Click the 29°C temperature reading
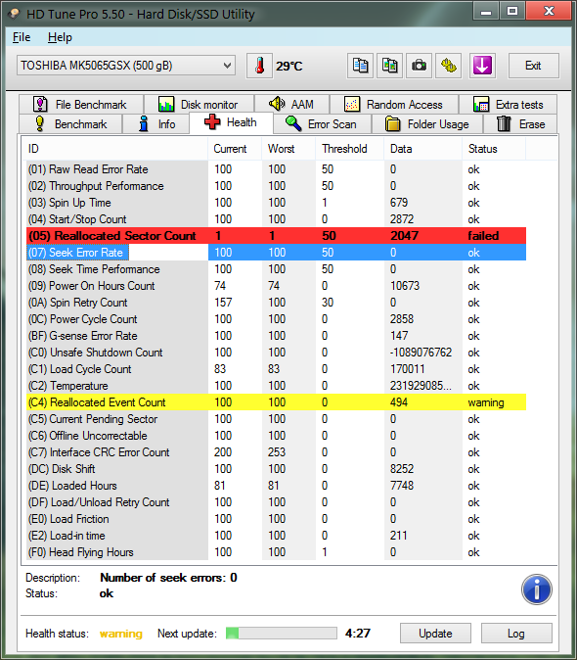The image size is (577, 660). [x=288, y=66]
